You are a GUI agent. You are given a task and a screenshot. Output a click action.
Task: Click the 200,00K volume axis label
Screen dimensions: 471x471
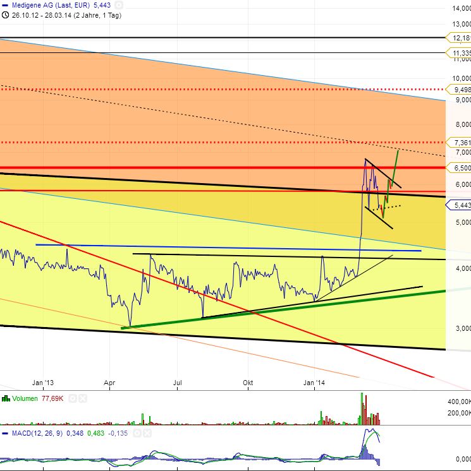(x=459, y=413)
